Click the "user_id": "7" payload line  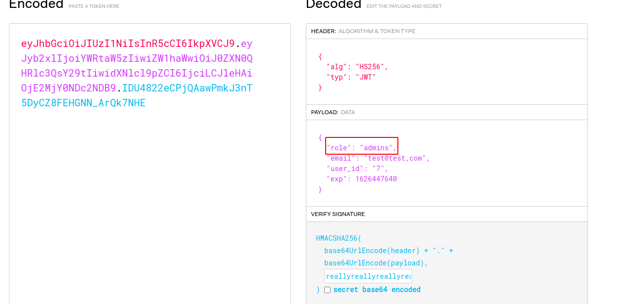(357, 169)
